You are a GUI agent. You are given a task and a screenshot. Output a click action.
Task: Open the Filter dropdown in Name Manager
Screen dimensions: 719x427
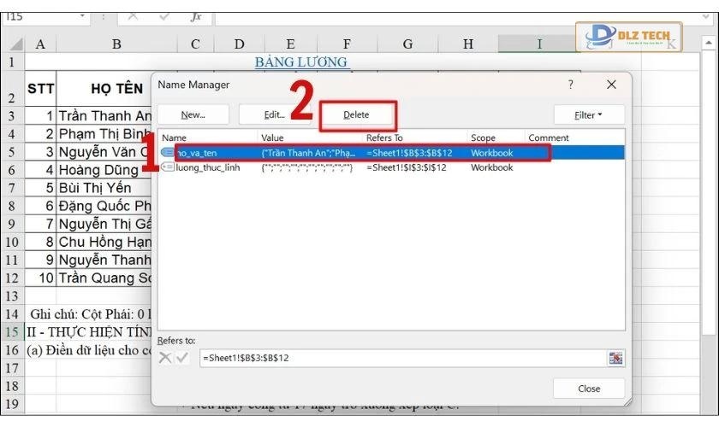(588, 114)
